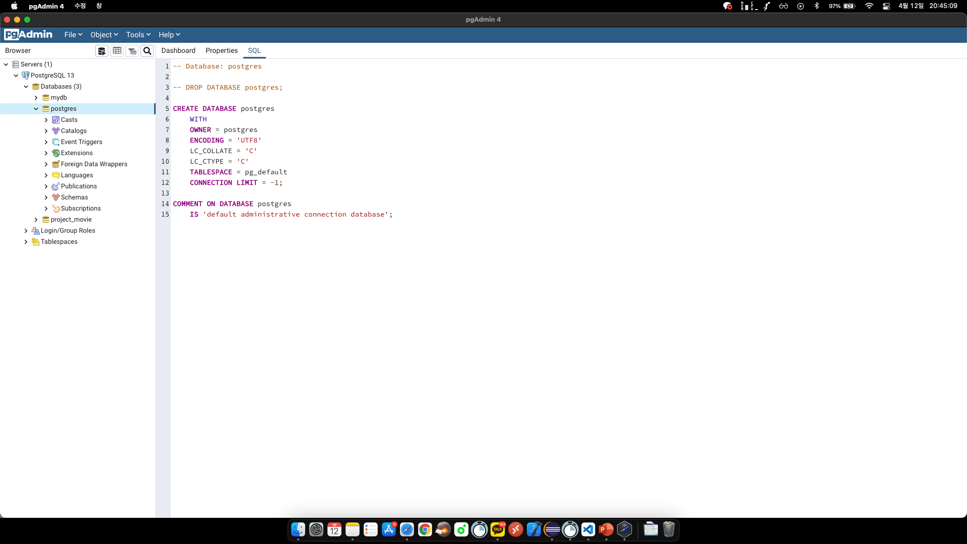This screenshot has width=967, height=544.
Task: Switch to the Dashboard tab
Action: point(178,50)
